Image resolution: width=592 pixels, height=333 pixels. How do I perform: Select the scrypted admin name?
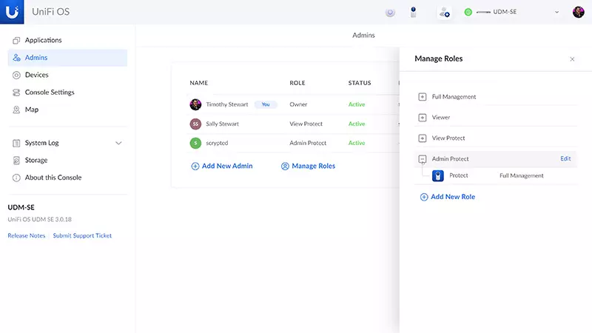click(x=217, y=143)
